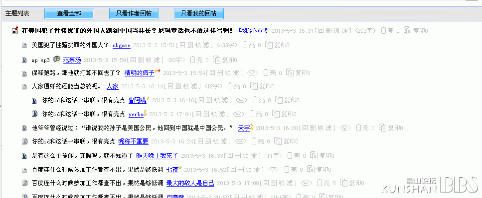Click the page icon beside the yerba reply
Screen dimensions: 482x198
click(x=35, y=114)
